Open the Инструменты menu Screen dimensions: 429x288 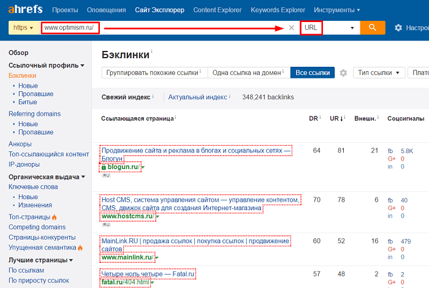[337, 10]
